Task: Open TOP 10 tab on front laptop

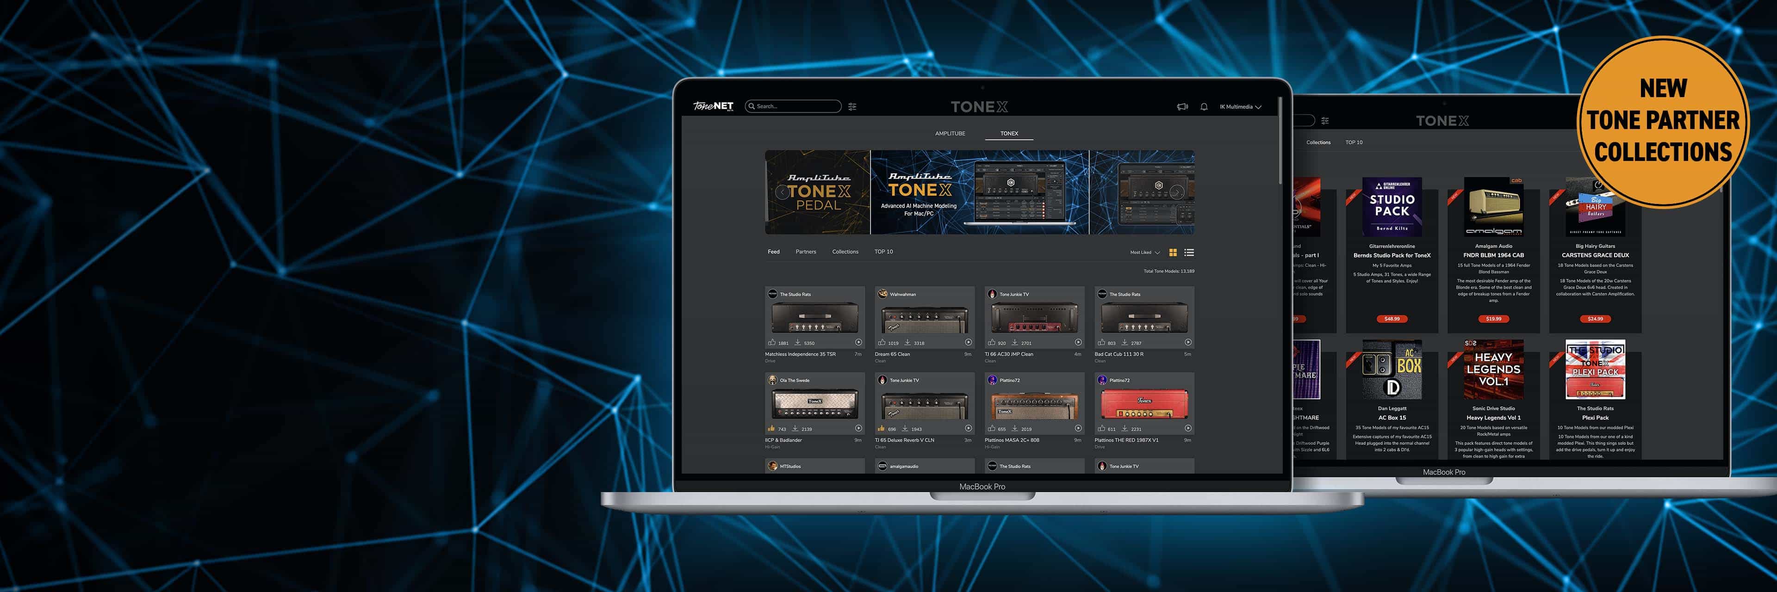Action: [x=884, y=252]
